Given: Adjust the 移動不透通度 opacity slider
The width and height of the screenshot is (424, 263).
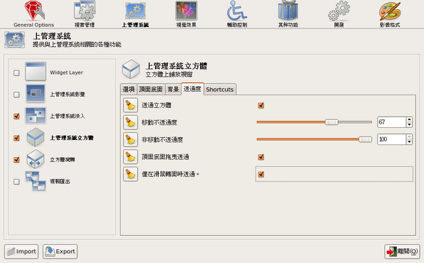Looking at the screenshot, I should (314, 122).
